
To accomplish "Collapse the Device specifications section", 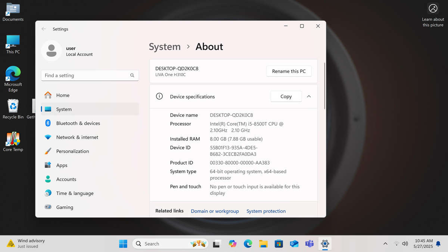I will coord(309,96).
